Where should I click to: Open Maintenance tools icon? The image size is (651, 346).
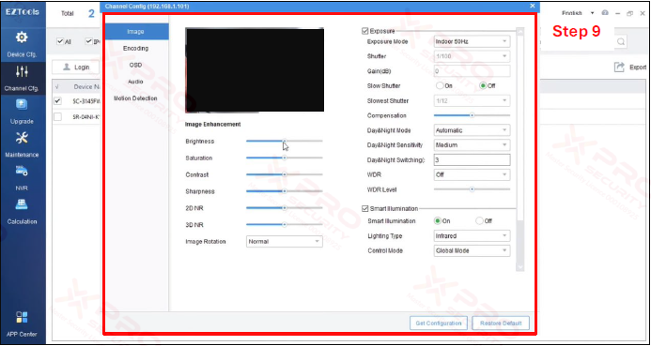(x=22, y=138)
